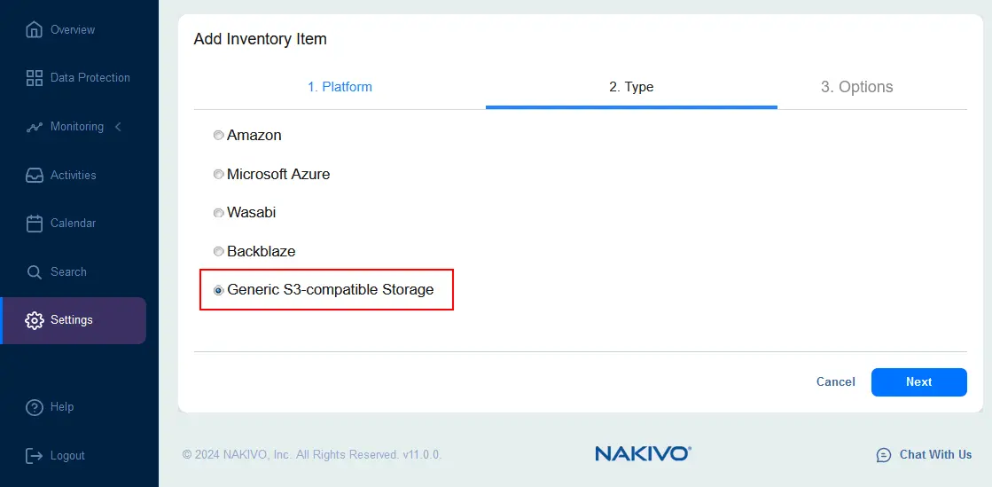This screenshot has height=487, width=992.
Task: Click the Activities inbox icon
Action: pyautogui.click(x=35, y=176)
